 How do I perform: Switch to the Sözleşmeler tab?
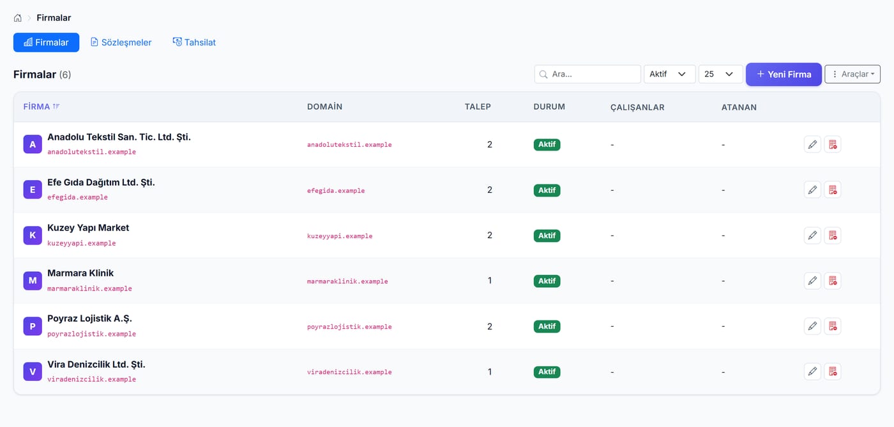pyautogui.click(x=121, y=42)
